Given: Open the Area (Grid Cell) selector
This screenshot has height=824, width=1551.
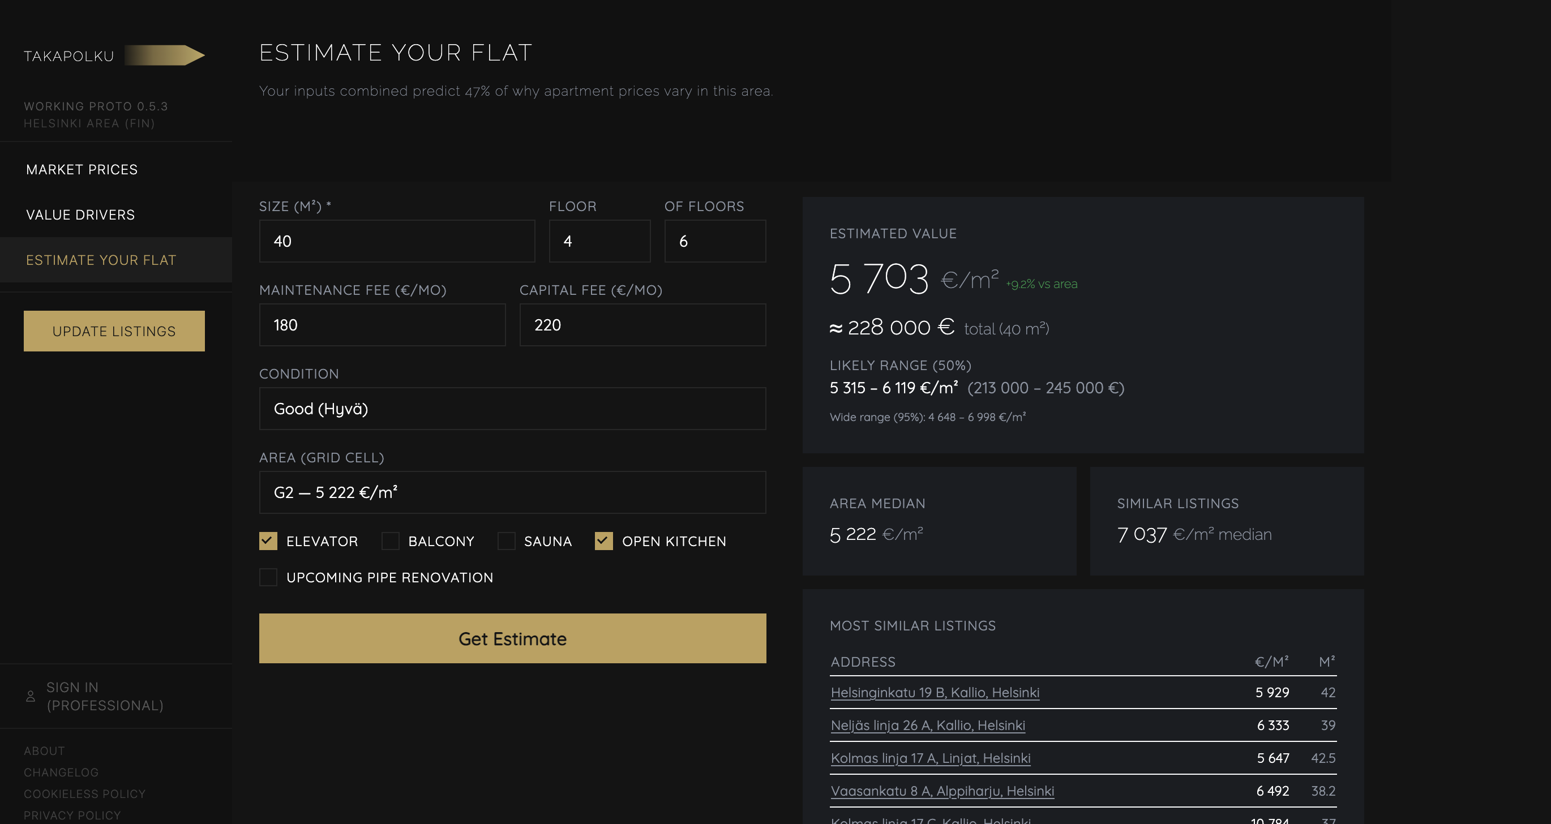Looking at the screenshot, I should 512,492.
